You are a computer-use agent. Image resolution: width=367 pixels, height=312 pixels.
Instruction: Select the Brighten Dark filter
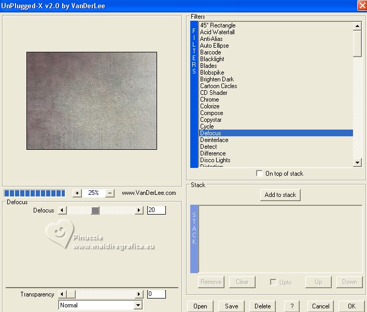point(276,79)
